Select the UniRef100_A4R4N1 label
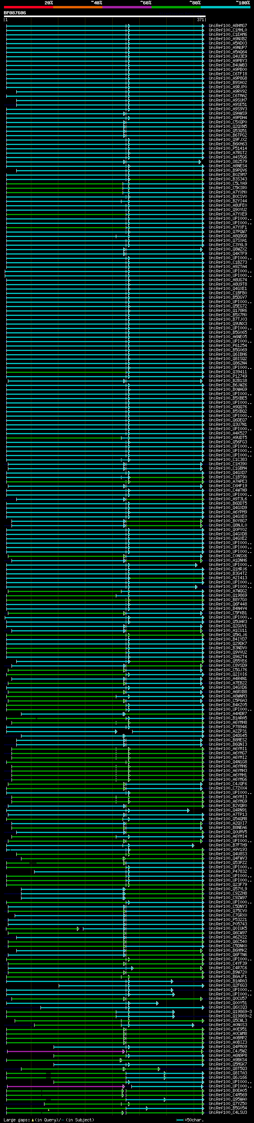Viewport: 254px width, 1123px height. [x=227, y=678]
